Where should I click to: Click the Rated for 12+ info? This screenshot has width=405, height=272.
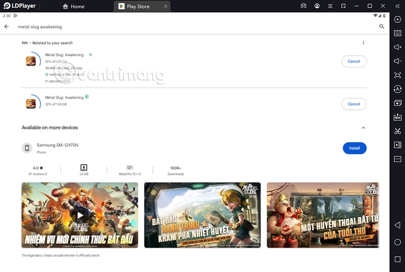pyautogui.click(x=130, y=170)
